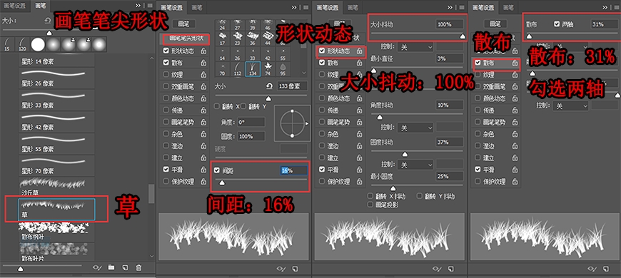Select the 散布枫叶 brush in list
This screenshot has height=278, width=621.
point(56,232)
